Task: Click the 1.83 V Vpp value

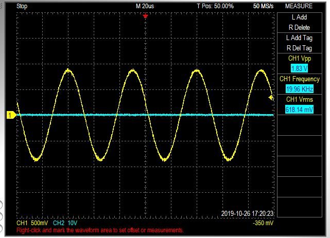Action: click(299, 68)
